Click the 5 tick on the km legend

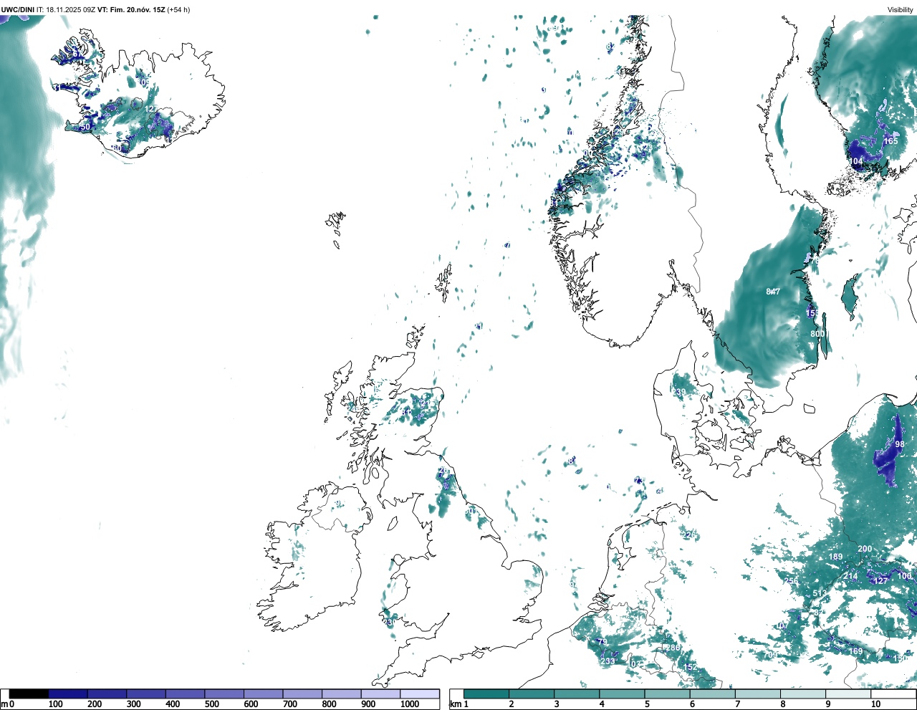[x=647, y=704]
